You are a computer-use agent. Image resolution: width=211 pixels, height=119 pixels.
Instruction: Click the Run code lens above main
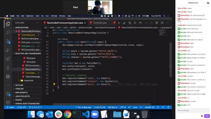[59, 39]
